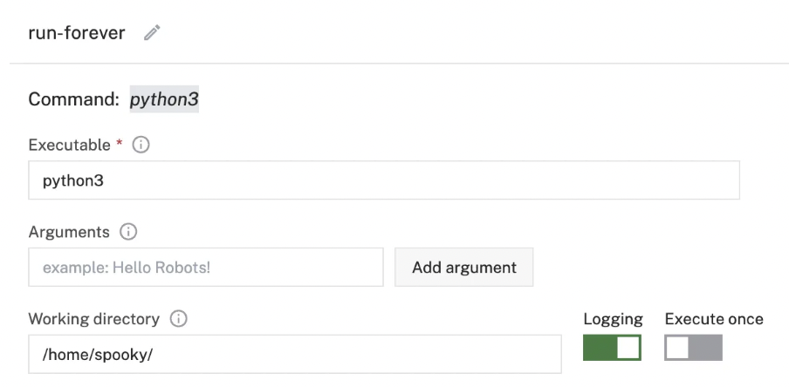Enable the Execute once toggle
Viewport: 789px width, 387px height.
click(693, 347)
